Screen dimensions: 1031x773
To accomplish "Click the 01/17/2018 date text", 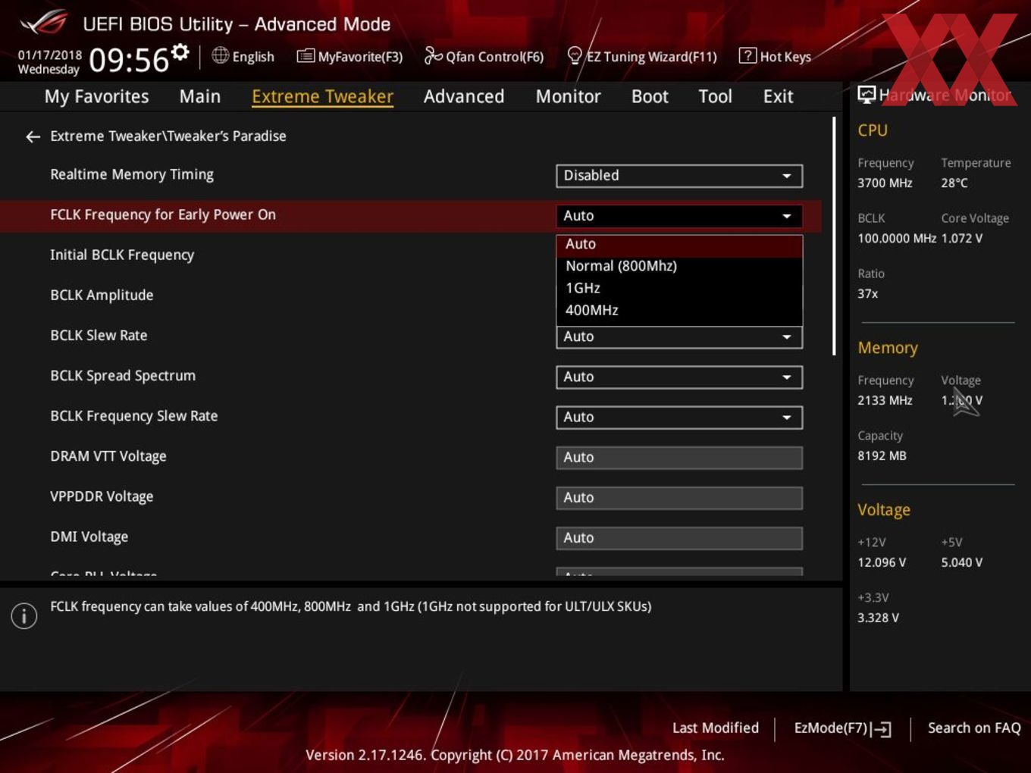I will [50, 55].
